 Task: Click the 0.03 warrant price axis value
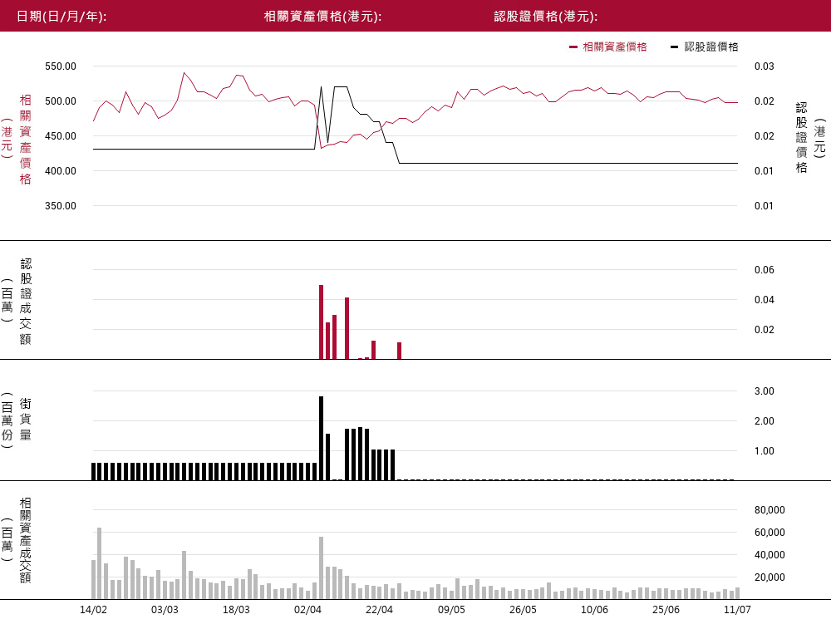pos(765,66)
